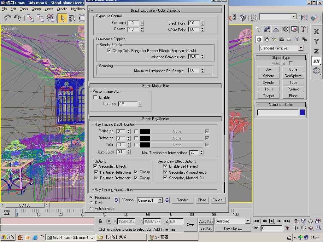This screenshot has height=242, width=323.
Task: Select the Select and Link tool
Action: pyautogui.click(x=30, y=18)
